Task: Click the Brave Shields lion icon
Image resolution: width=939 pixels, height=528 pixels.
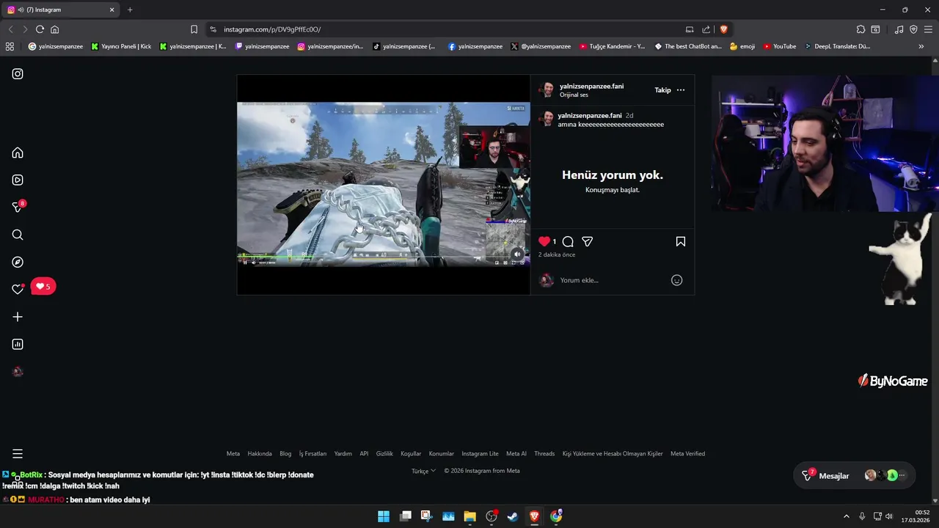Action: pos(723,29)
